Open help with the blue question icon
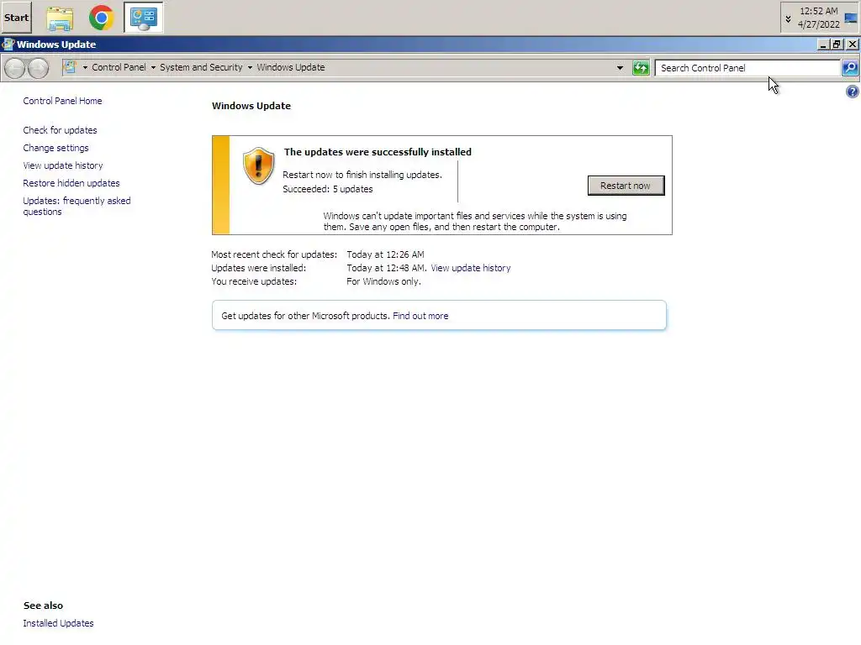The image size is (861, 645). (x=853, y=92)
